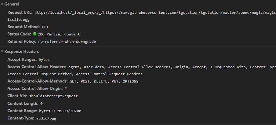The image size is (276, 125).
Task: Click the no-referrer-when-downgrade policy value
Action: [x=67, y=42]
